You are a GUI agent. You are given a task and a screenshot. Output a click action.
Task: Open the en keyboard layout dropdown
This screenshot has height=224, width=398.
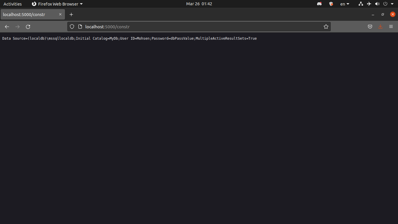pos(345,4)
